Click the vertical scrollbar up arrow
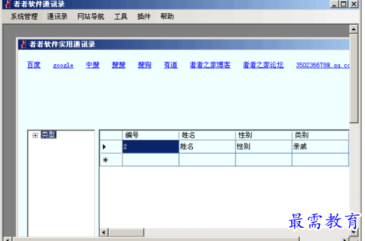This screenshot has width=365, height=241. 354,29
